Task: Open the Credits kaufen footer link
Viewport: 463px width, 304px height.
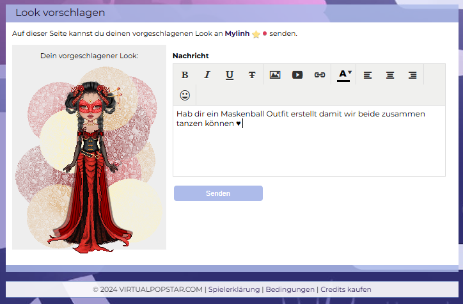Action: tap(346, 289)
